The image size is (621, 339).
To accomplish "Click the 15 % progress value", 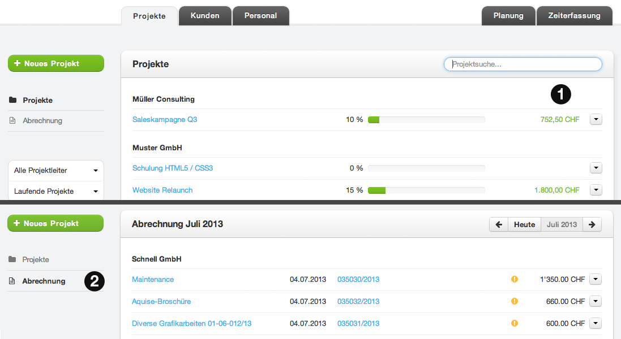I will 354,190.
